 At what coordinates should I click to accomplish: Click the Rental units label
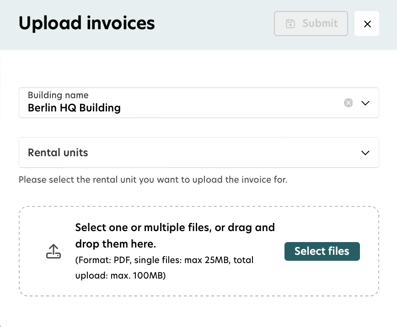point(58,153)
